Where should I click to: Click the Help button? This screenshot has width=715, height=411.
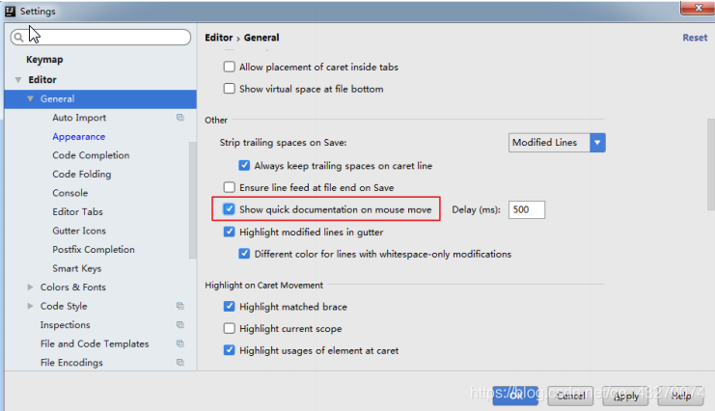tap(681, 396)
